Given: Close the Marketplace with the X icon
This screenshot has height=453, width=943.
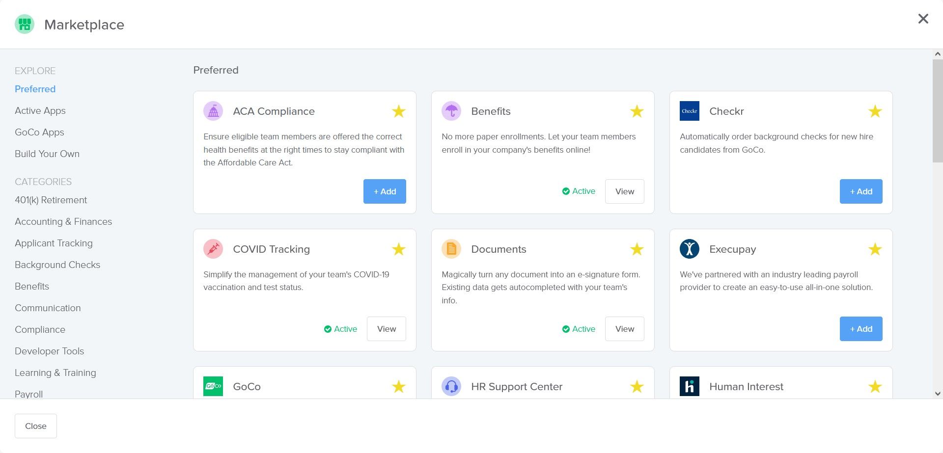Looking at the screenshot, I should pos(923,19).
